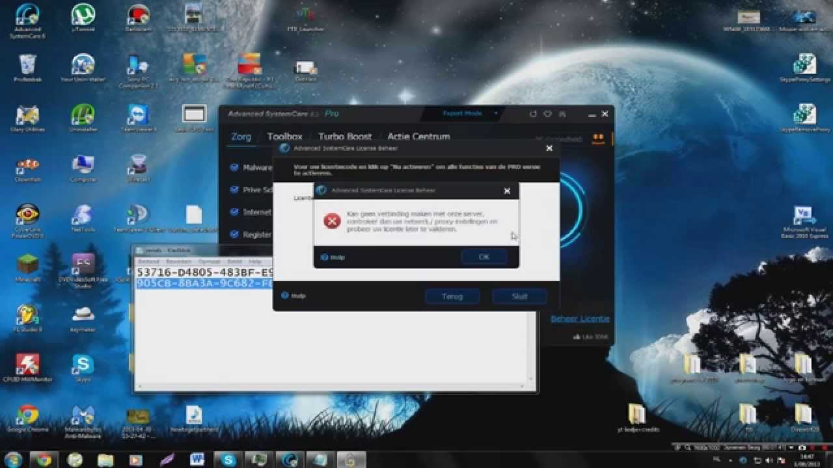833x468 pixels.
Task: Click OK in the license error dialog
Action: [484, 257]
